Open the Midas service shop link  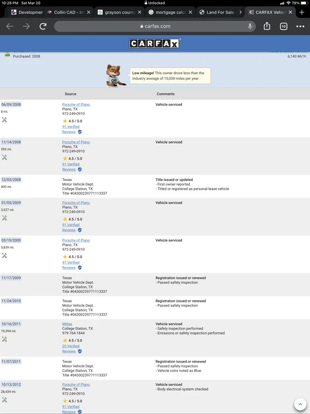(x=67, y=324)
